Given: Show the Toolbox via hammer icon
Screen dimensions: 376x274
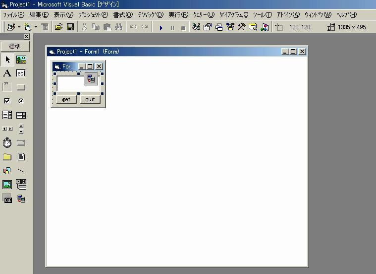Looking at the screenshot, I should pos(241,27).
